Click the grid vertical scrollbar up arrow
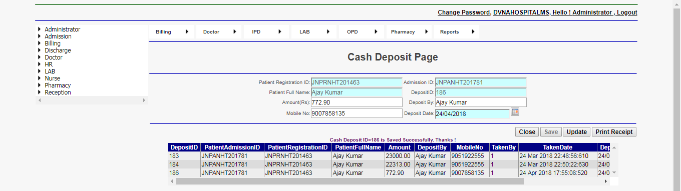This screenshot has width=681, height=191. tap(614, 147)
